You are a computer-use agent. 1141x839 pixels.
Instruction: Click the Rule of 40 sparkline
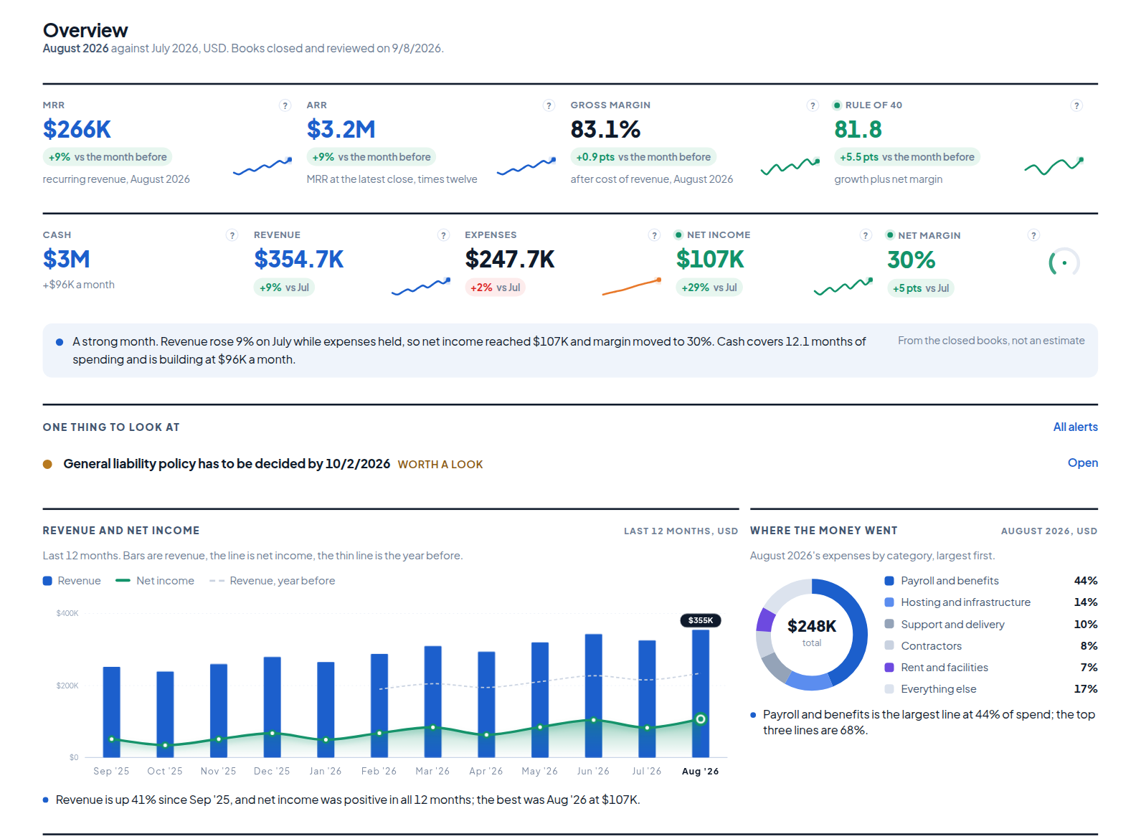(1054, 166)
